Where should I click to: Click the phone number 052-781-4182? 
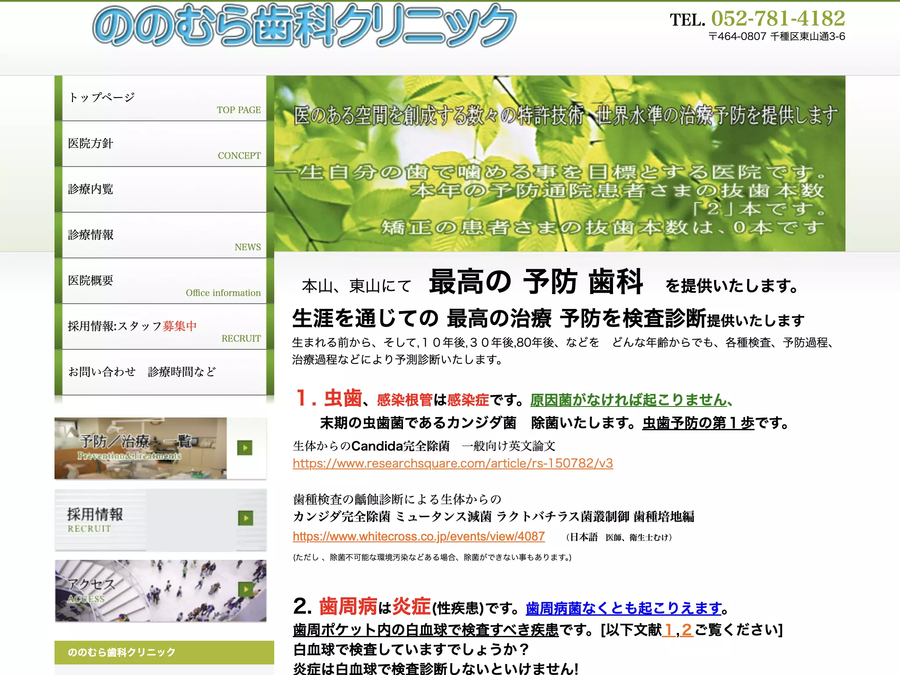[x=778, y=18]
